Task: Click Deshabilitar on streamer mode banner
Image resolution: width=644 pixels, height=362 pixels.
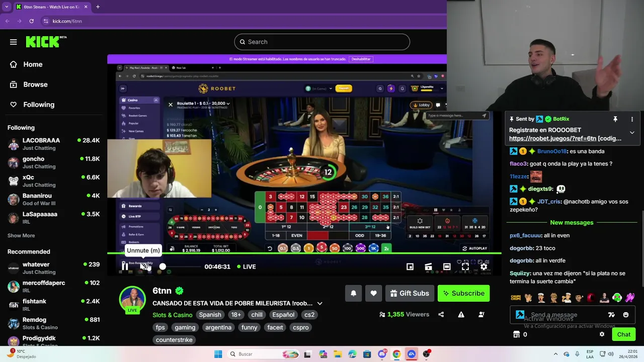Action: (x=361, y=59)
